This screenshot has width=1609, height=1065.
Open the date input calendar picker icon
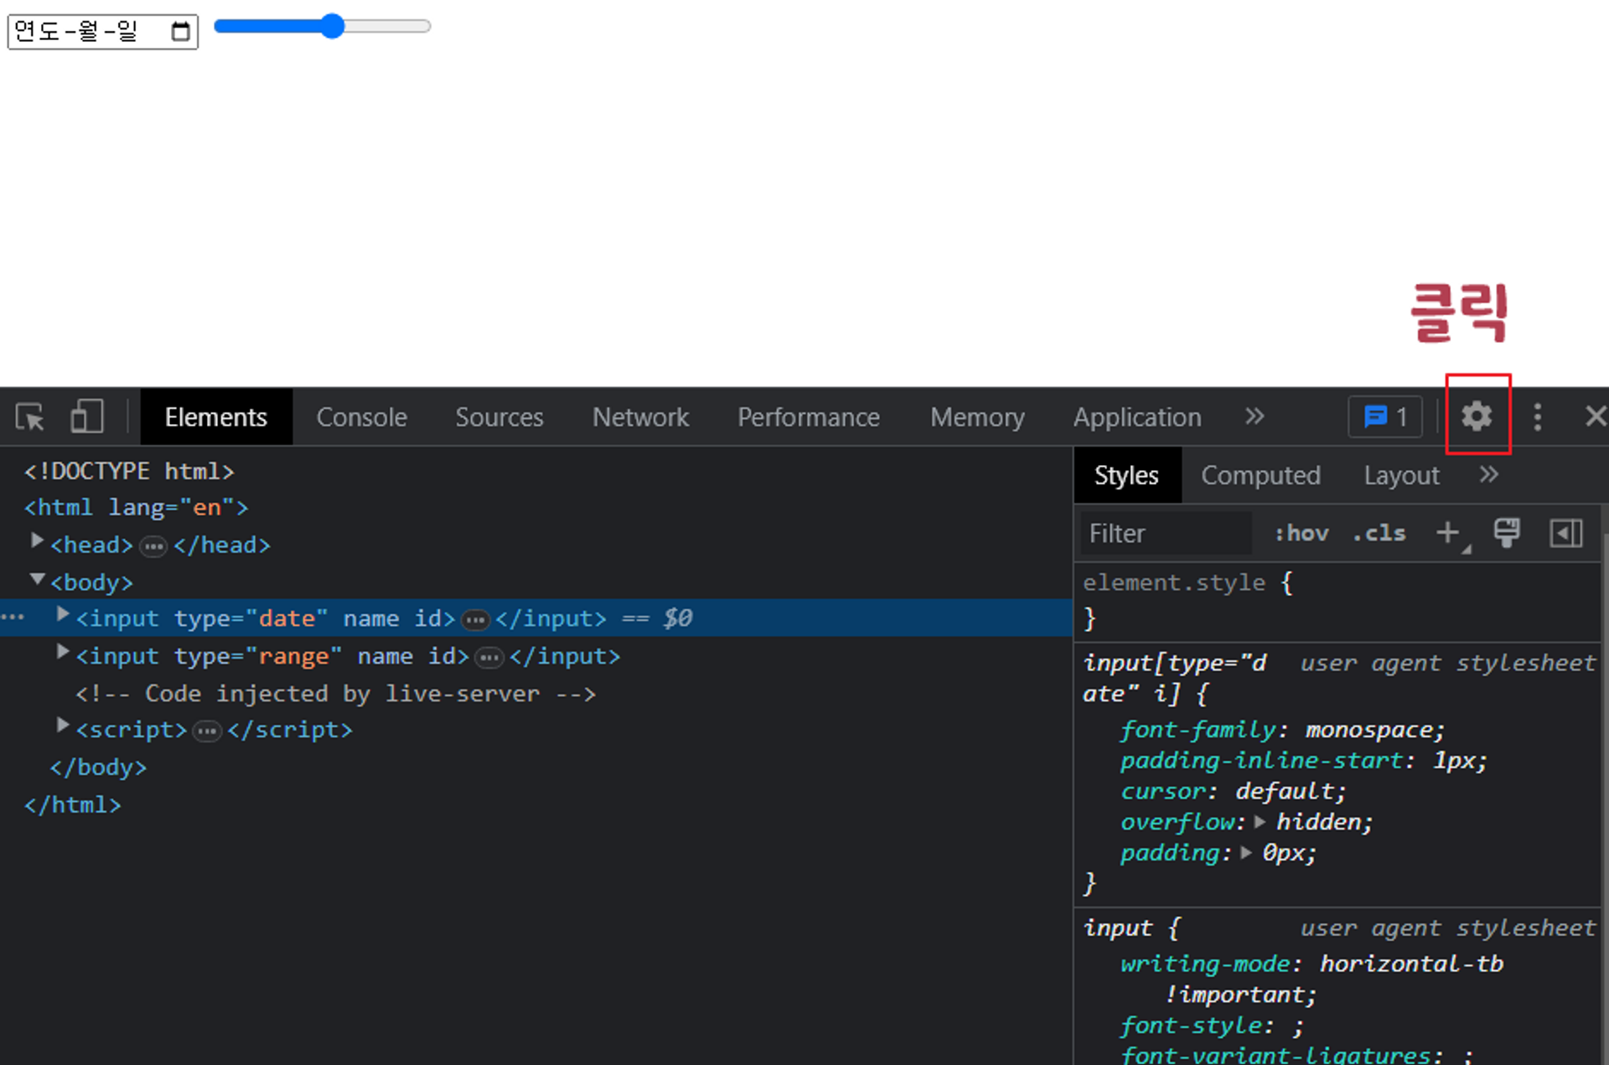tap(180, 32)
